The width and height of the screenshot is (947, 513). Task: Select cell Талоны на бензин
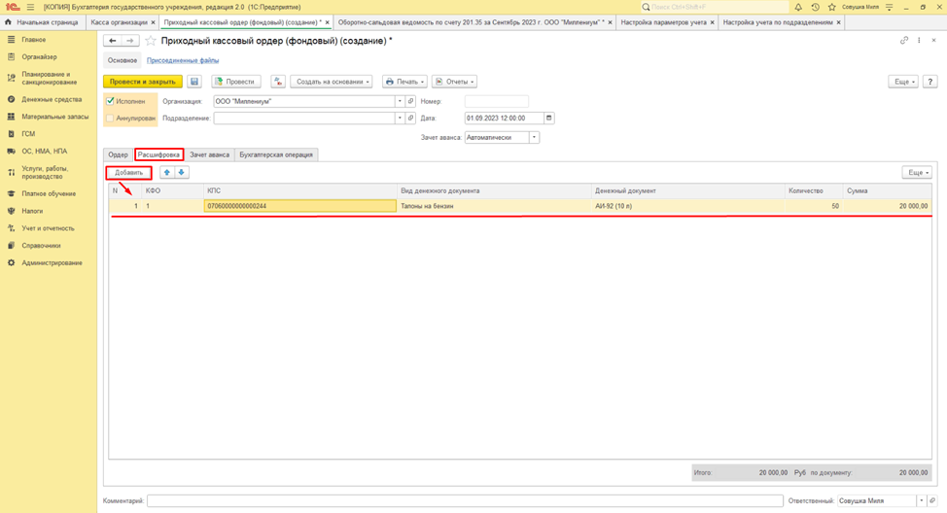[494, 206]
